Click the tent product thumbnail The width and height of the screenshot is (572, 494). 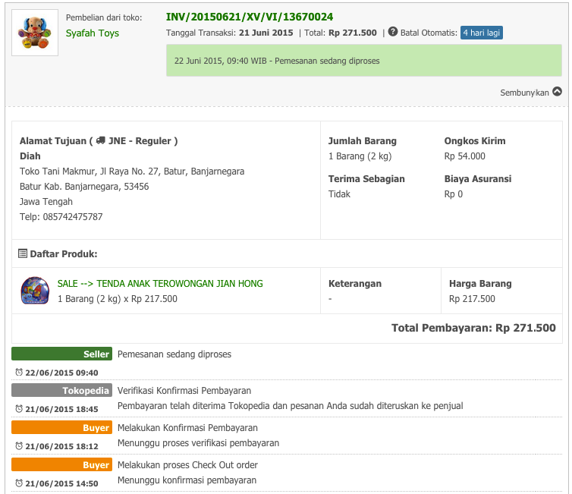click(x=35, y=291)
